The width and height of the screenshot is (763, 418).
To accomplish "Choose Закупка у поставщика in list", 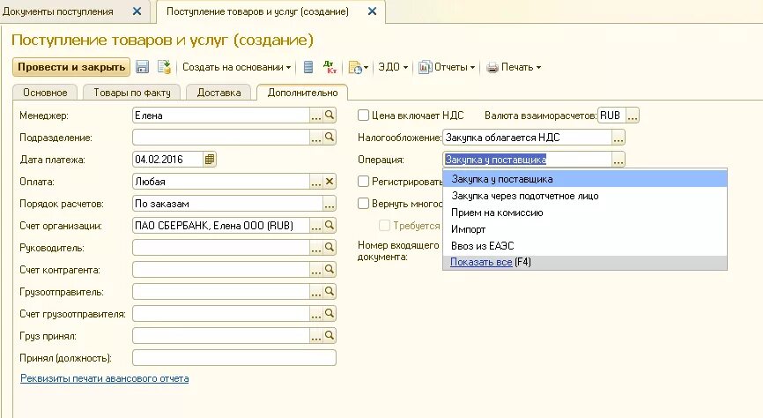I will pyautogui.click(x=585, y=179).
